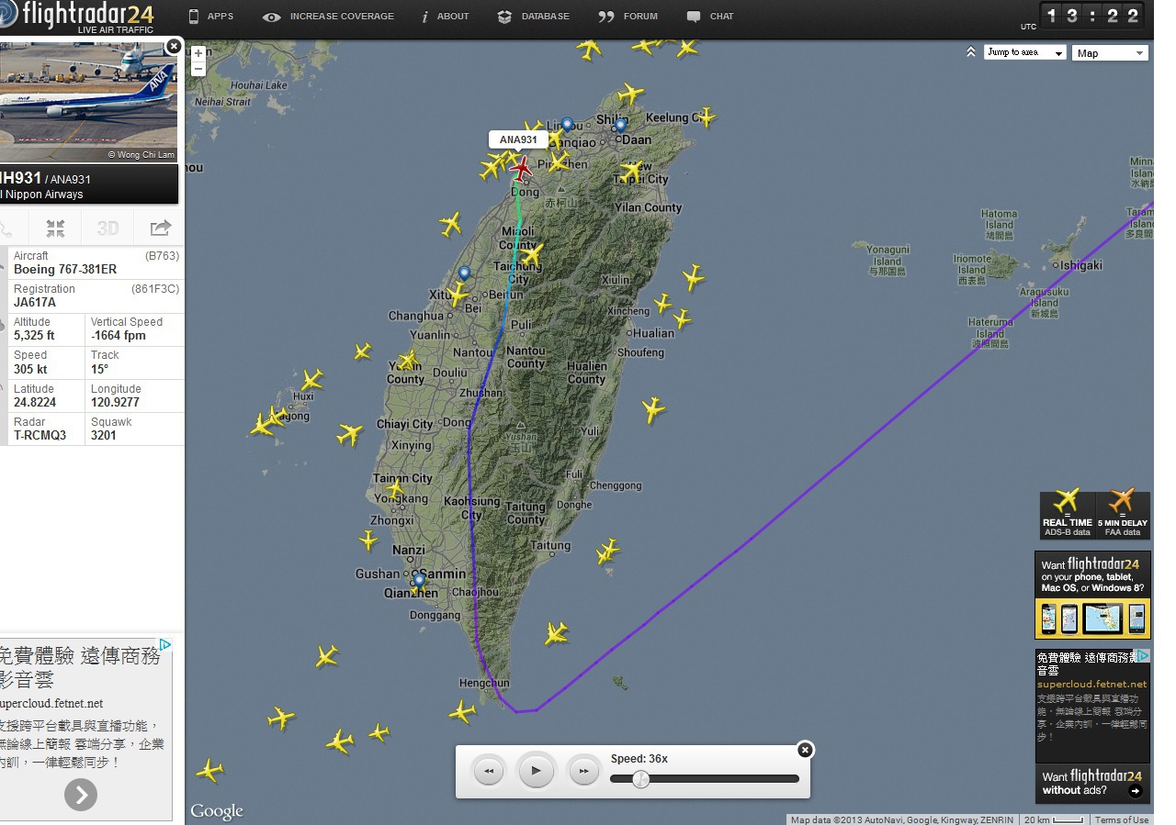Select the blue airport pin near Xitun
The height and width of the screenshot is (825, 1176).
[464, 274]
